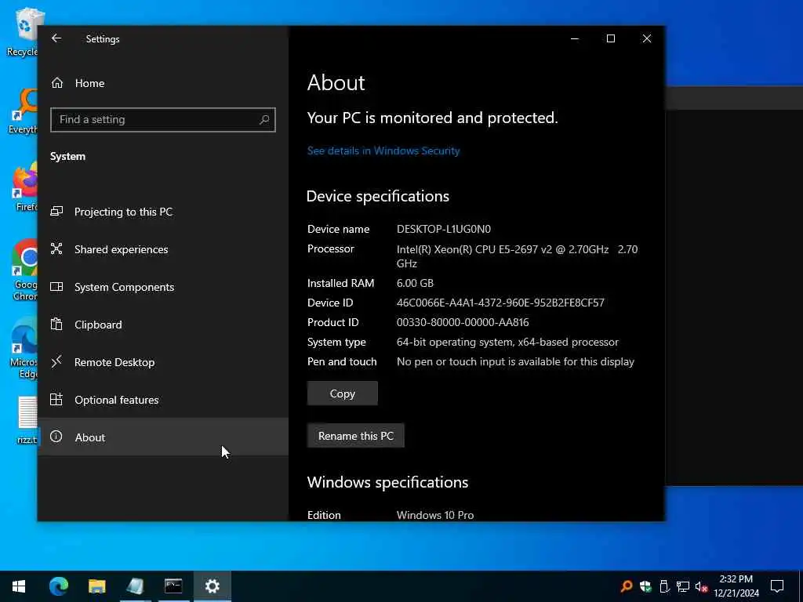
Task: Open the Windows Start menu
Action: [19, 586]
